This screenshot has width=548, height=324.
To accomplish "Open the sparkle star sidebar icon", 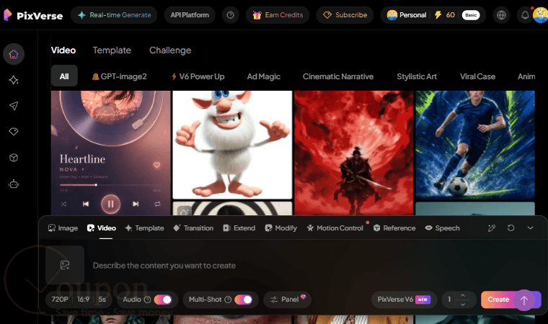I will [x=14, y=80].
